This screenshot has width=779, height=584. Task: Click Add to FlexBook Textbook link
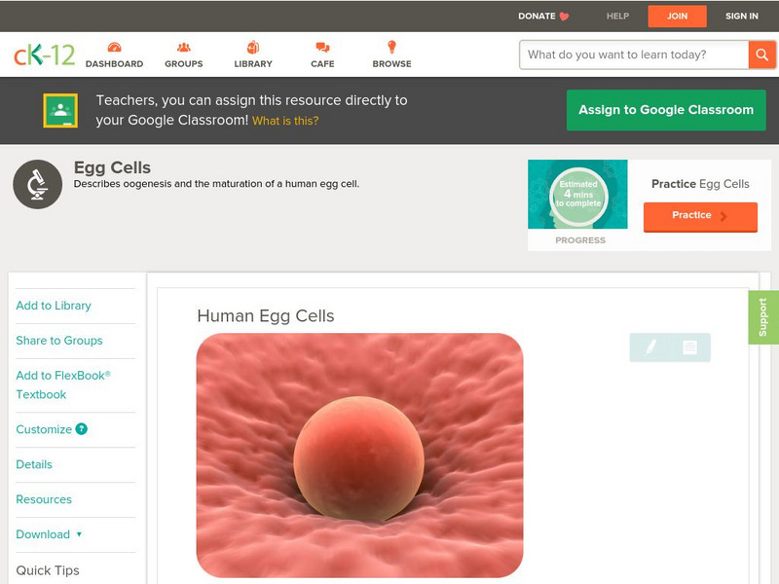click(63, 384)
